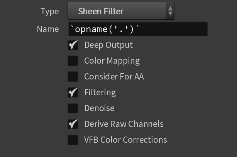Select the Sheen Filter text in Type menu

101,11
